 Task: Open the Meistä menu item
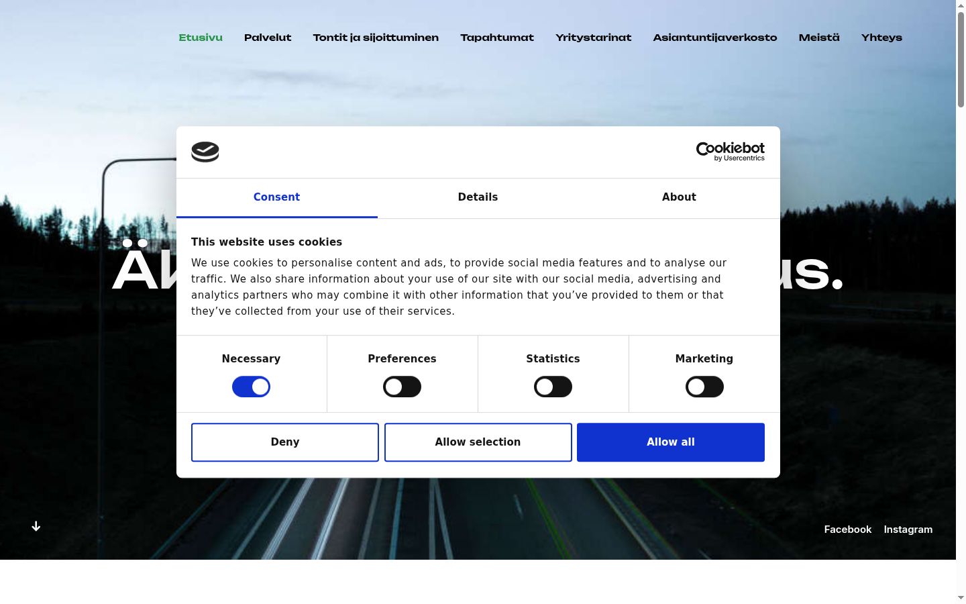tap(819, 38)
